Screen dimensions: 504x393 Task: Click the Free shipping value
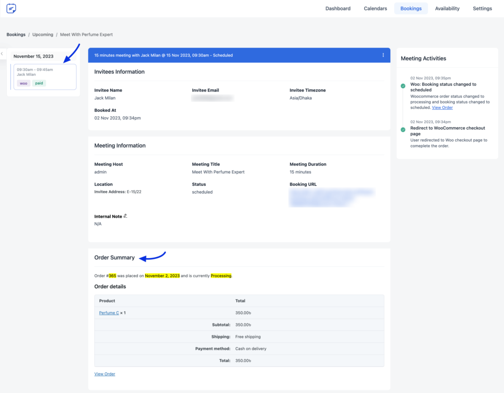(x=248, y=337)
